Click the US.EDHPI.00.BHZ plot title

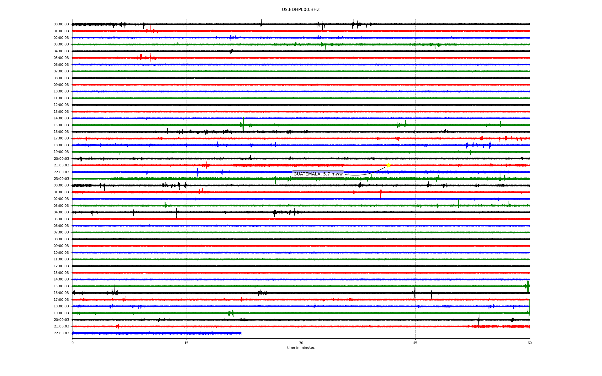tap(301, 10)
